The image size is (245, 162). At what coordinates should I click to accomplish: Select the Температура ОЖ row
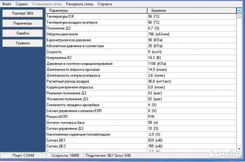141,17
